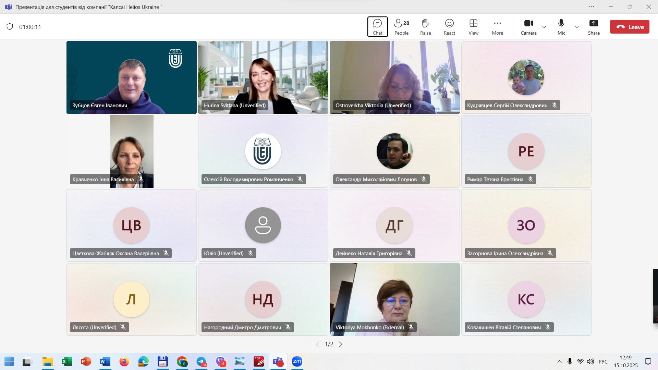Open the Chat panel
658x370 pixels.
tap(377, 27)
